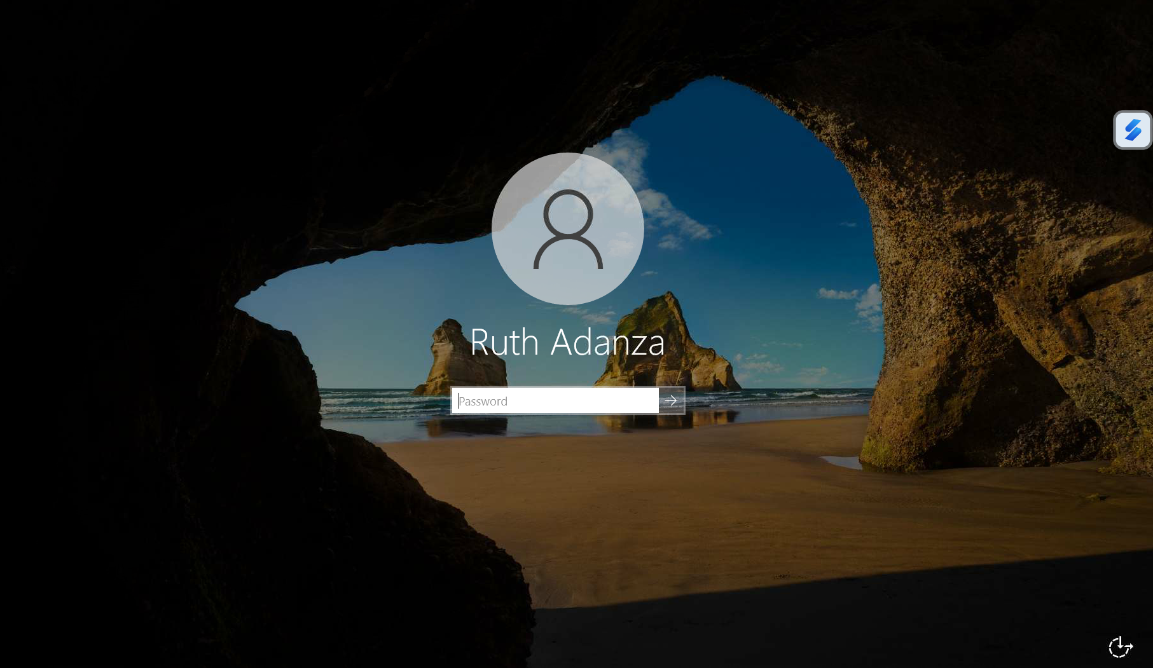Click the Password input field
The width and height of the screenshot is (1153, 668).
tap(555, 400)
